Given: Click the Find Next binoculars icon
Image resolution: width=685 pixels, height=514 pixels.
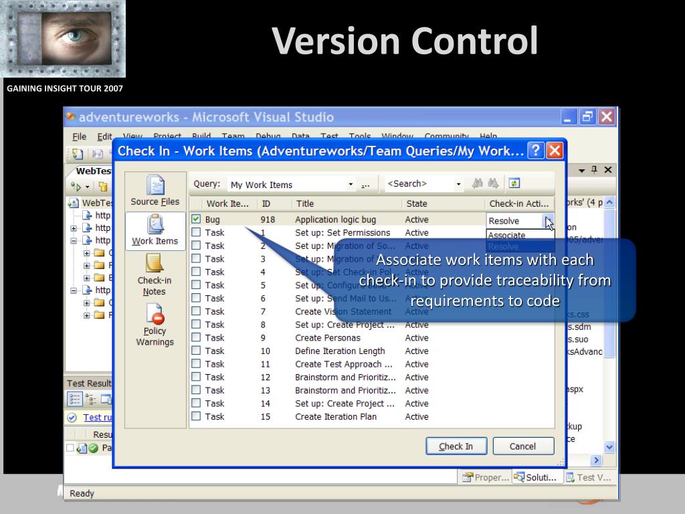Looking at the screenshot, I should click(x=493, y=183).
